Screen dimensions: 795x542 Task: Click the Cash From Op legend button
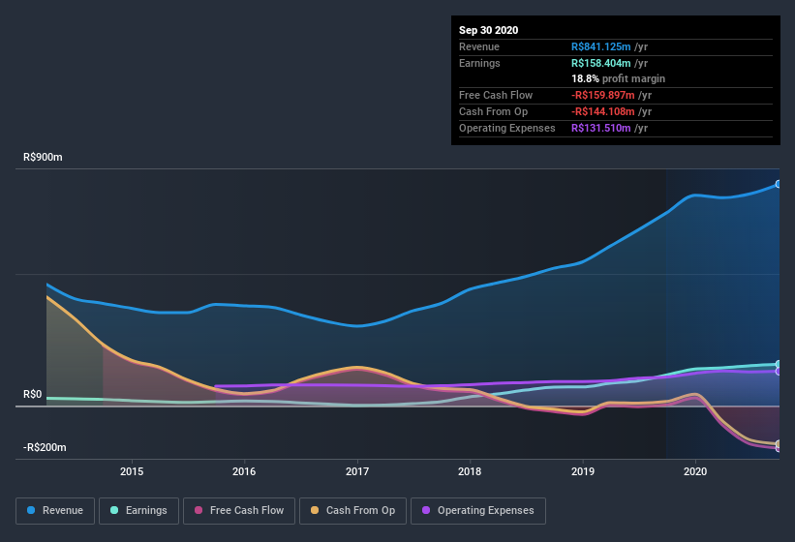point(352,510)
